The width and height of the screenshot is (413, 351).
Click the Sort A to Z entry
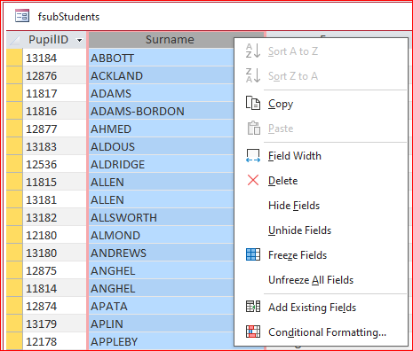click(x=321, y=51)
